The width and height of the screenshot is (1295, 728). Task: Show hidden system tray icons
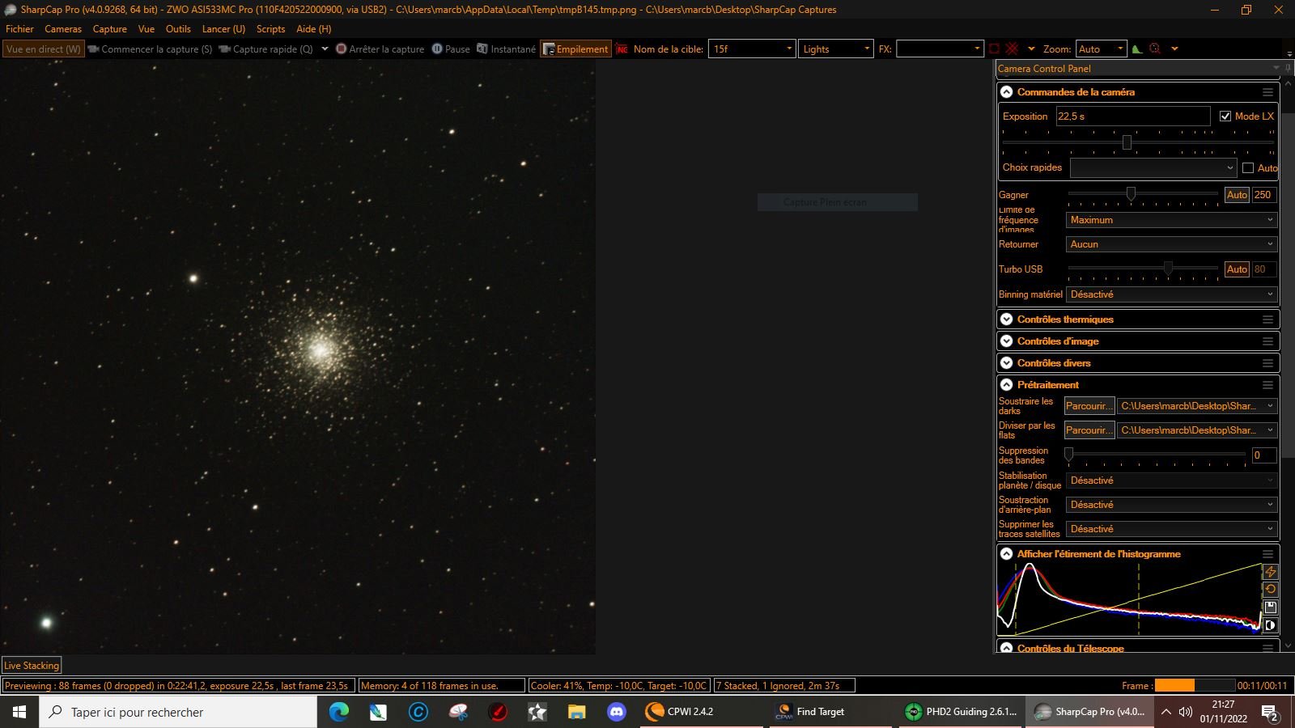(x=1165, y=712)
